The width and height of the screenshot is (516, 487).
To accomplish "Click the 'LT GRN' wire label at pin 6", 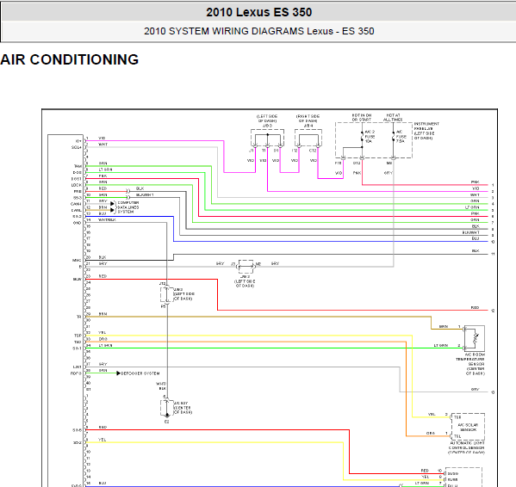I will [105, 170].
